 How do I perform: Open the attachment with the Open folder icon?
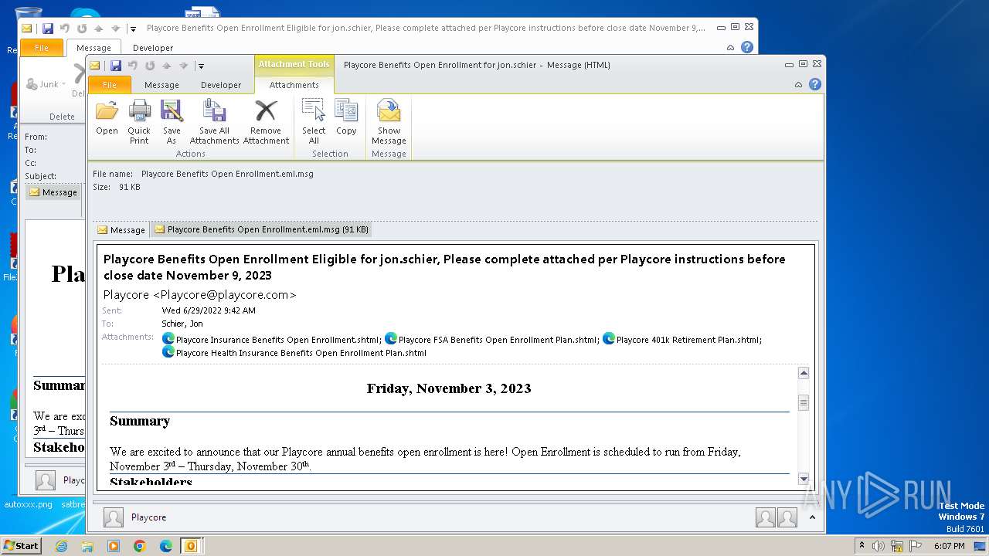tap(107, 118)
